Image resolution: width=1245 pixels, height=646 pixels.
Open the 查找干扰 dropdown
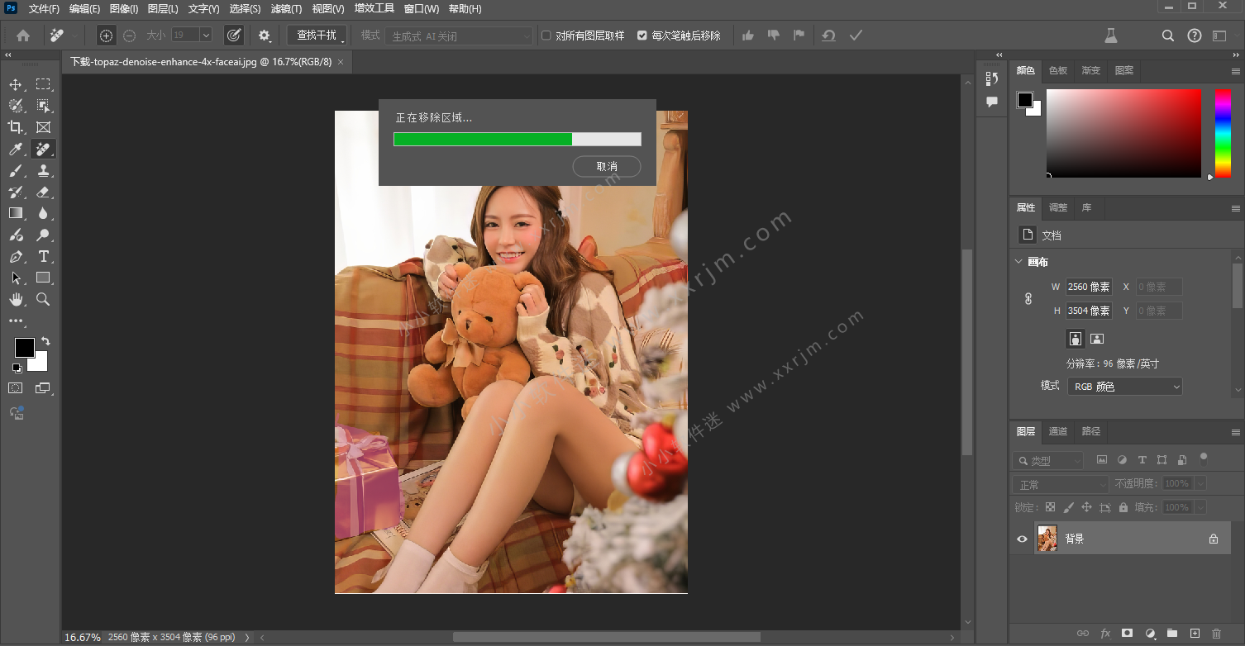(317, 36)
